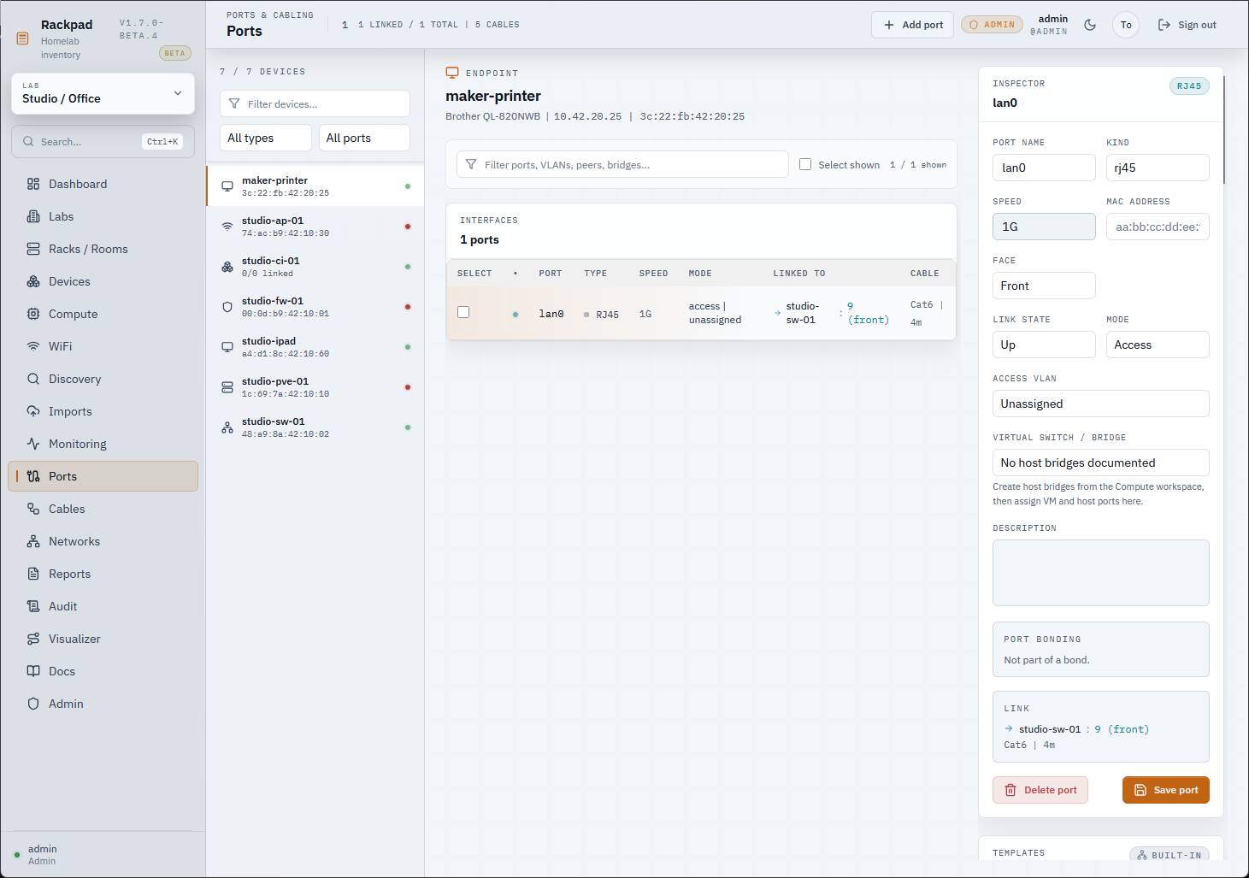Select the studio-ap-01 device
The height and width of the screenshot is (878, 1249).
coord(315,226)
